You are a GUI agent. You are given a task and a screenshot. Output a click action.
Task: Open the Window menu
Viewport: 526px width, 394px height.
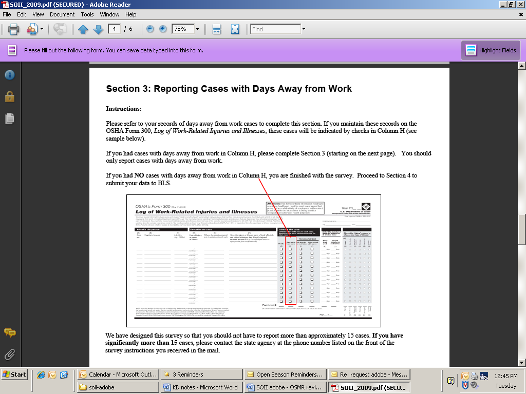(109, 14)
